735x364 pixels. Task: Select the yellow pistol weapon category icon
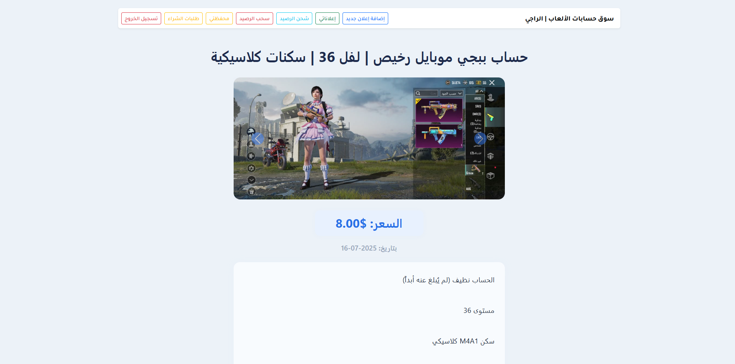coord(490,117)
